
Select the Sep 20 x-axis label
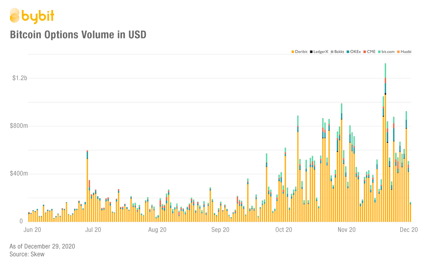pyautogui.click(x=220, y=230)
